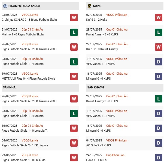This screenshot has height=163, width=164.
Task: Click the W badge for Grobiņas SC/LFS match
Action: pos(74,17)
